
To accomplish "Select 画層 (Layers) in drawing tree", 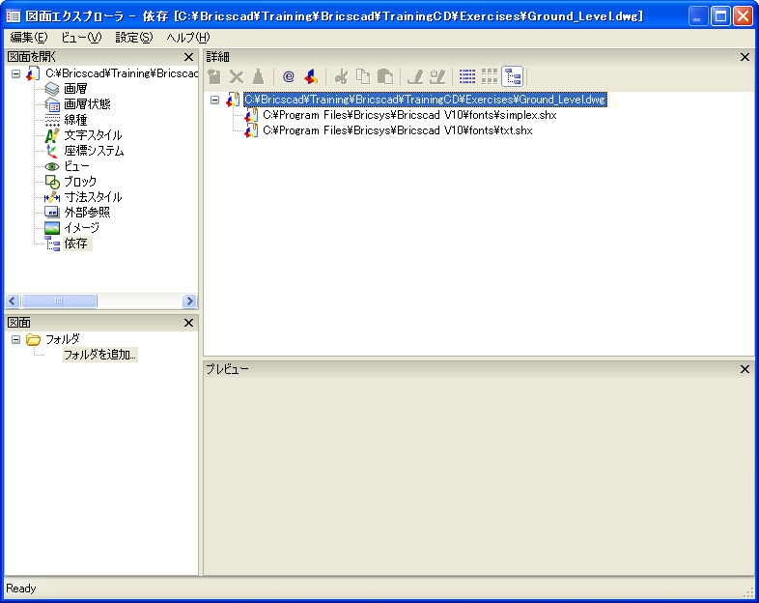I will [x=75, y=89].
